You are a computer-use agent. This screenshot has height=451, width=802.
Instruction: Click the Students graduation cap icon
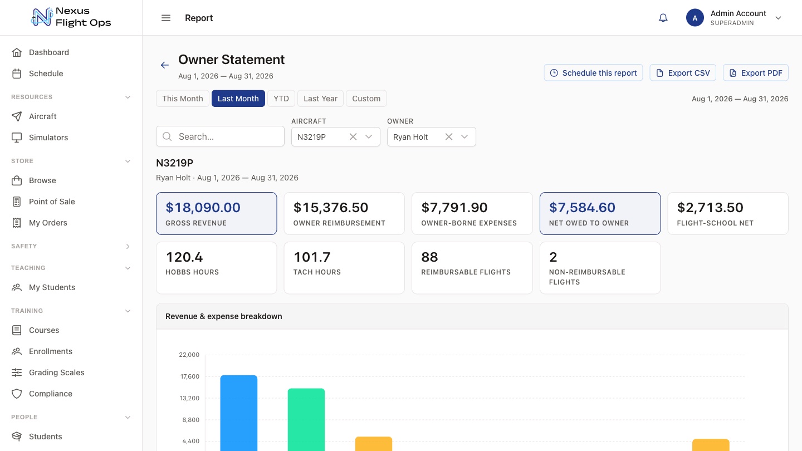click(17, 437)
